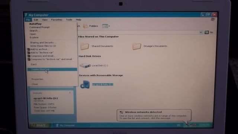Choose AutoPlay from the File menu
Screen dimensions: 238x134
(x=35, y=24)
